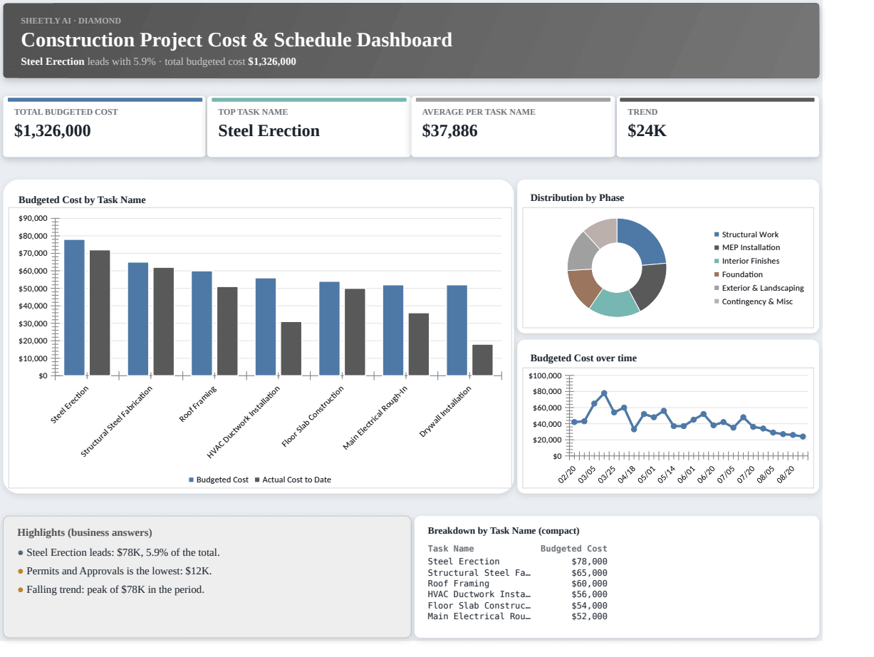874x657 pixels.
Task: Click the Steel Erection blue budgeted cost bar
Action: [x=74, y=307]
